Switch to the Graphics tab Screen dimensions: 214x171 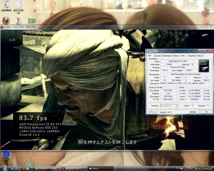click(192, 56)
